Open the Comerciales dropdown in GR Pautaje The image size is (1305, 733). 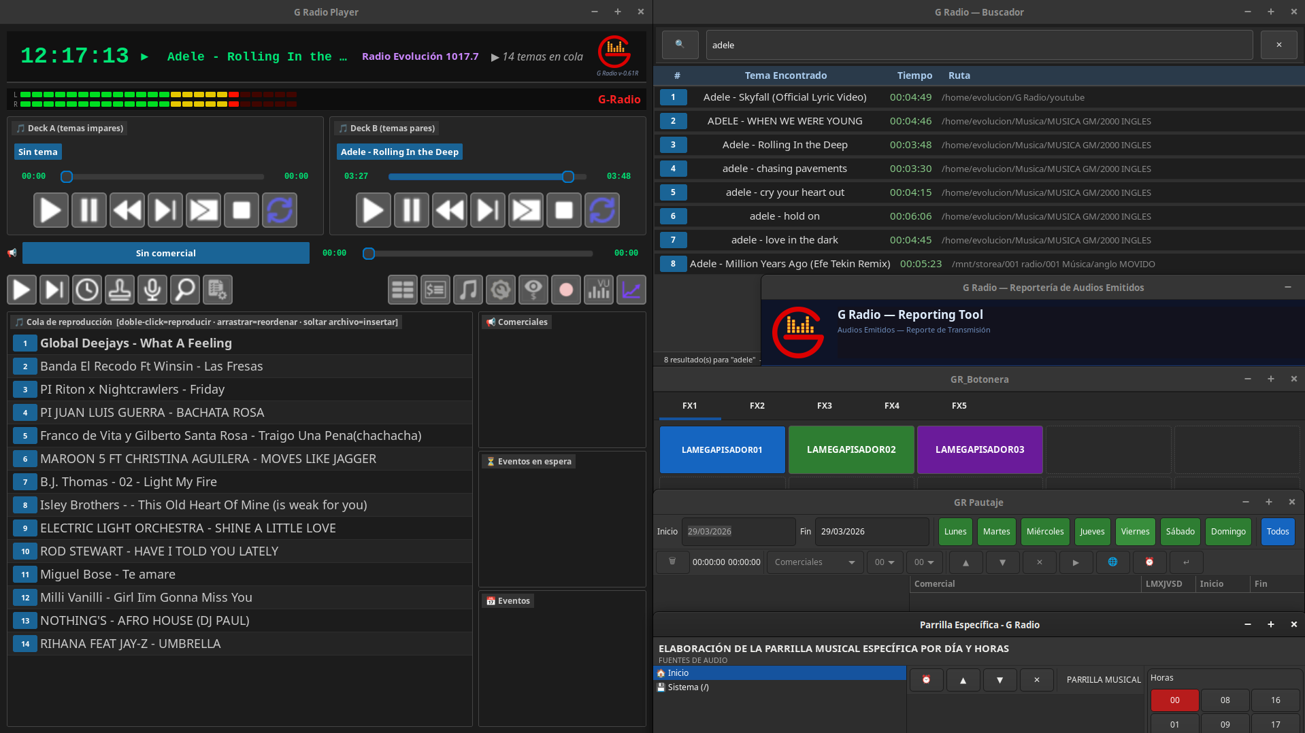(814, 562)
